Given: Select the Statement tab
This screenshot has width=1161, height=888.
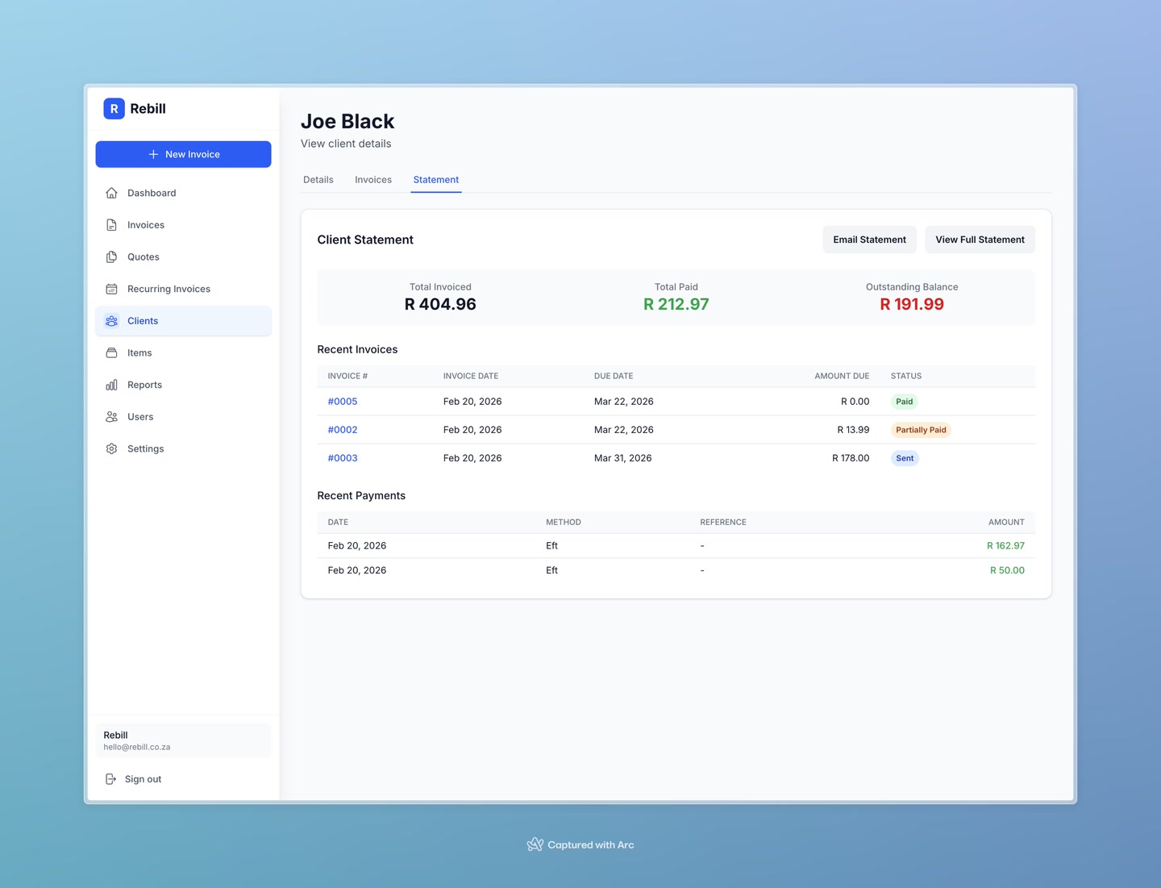Looking at the screenshot, I should click(x=435, y=179).
